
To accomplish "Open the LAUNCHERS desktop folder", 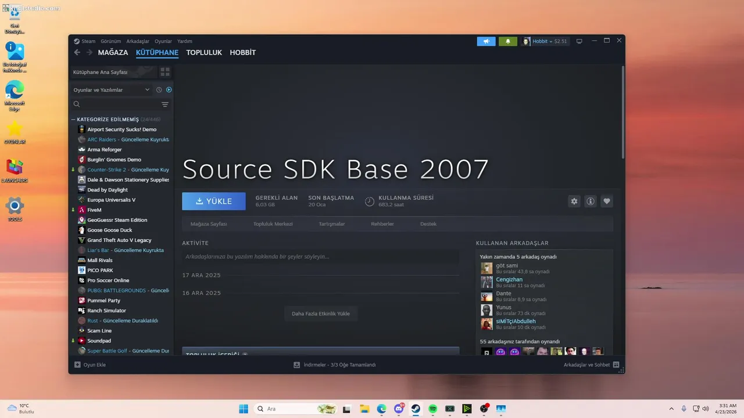I will (x=15, y=171).
